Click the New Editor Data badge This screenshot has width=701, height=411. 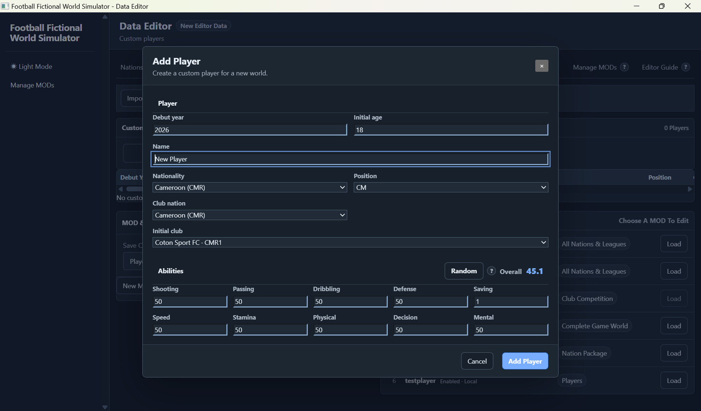tap(204, 26)
